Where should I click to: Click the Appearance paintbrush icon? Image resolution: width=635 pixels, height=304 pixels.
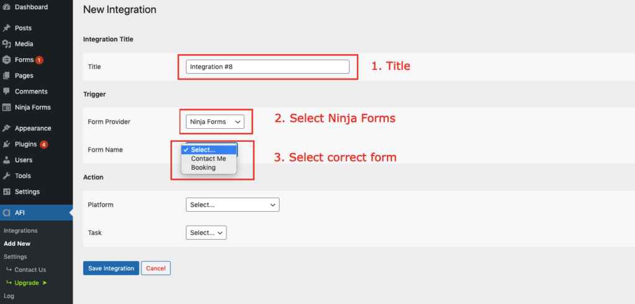pyautogui.click(x=6, y=128)
